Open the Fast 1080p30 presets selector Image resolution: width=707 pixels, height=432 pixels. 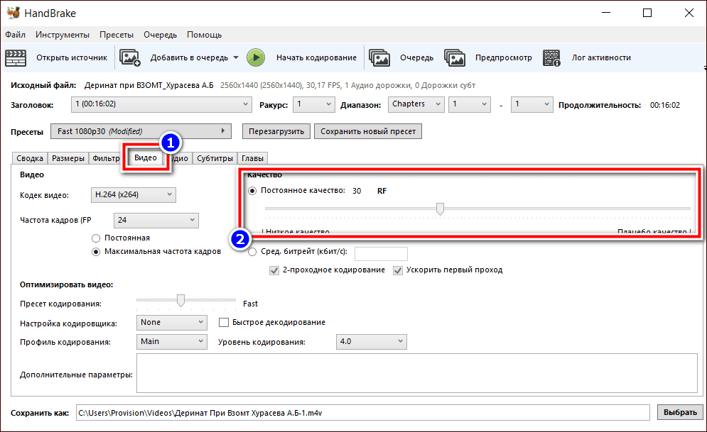point(141,131)
